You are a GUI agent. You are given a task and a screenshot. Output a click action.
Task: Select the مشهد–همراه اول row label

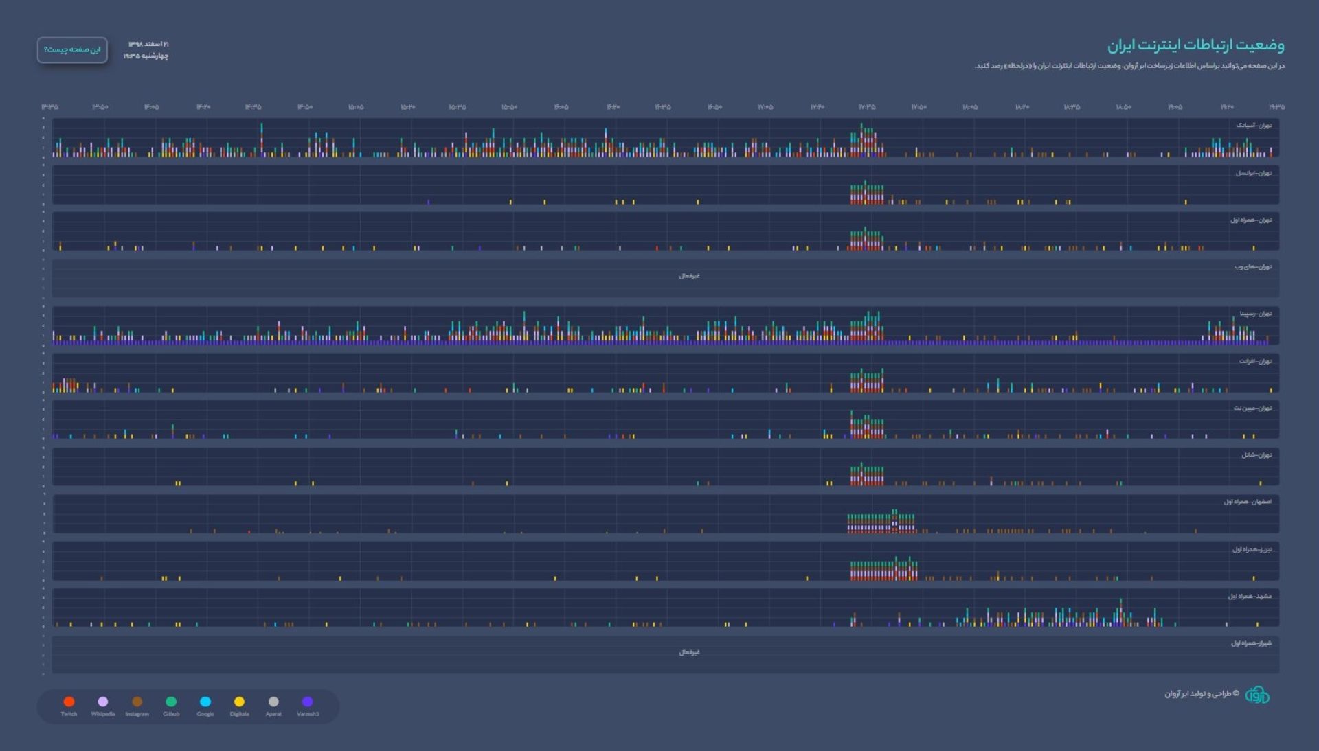(x=1250, y=596)
